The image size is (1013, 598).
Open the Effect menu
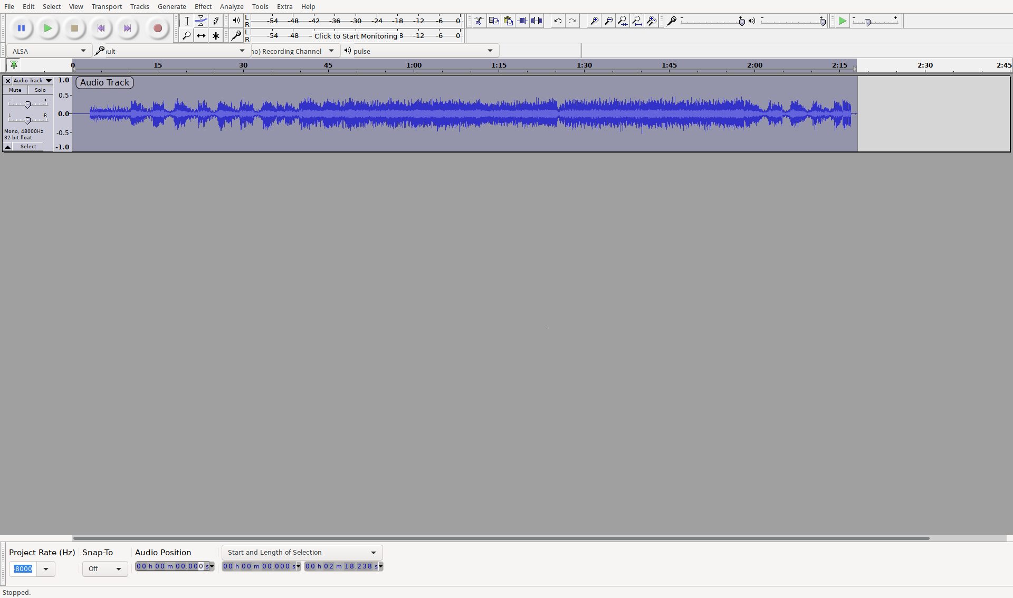coord(203,6)
